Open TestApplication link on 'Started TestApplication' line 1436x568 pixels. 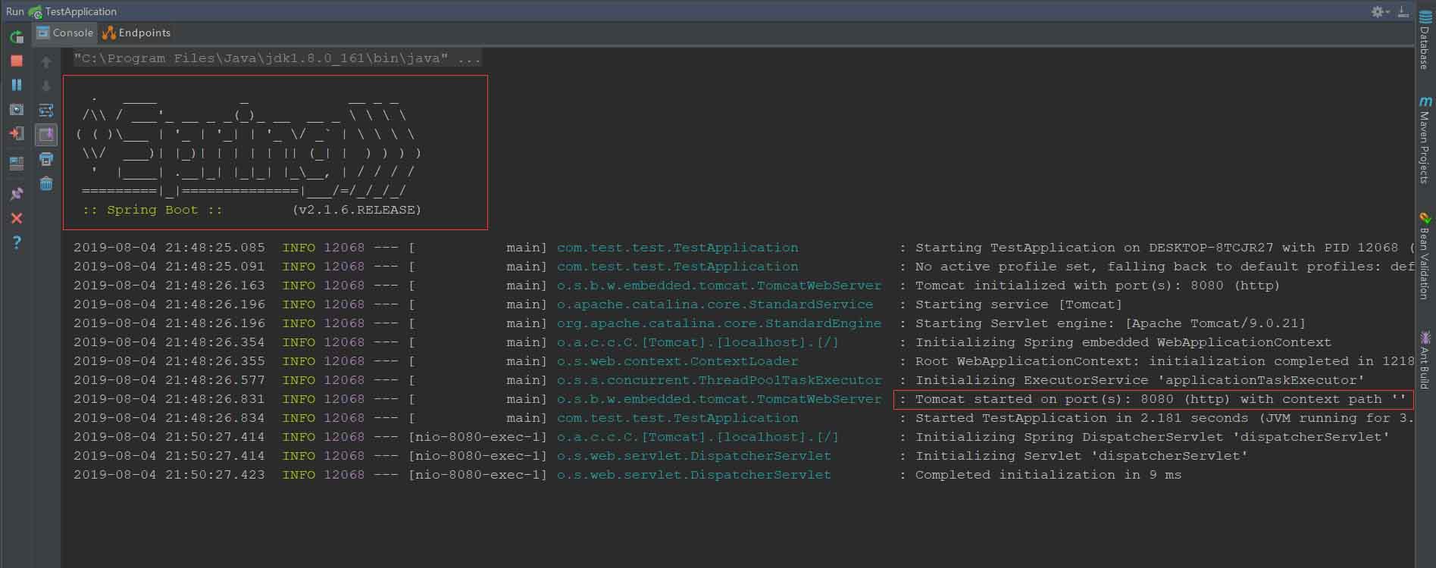coord(677,418)
